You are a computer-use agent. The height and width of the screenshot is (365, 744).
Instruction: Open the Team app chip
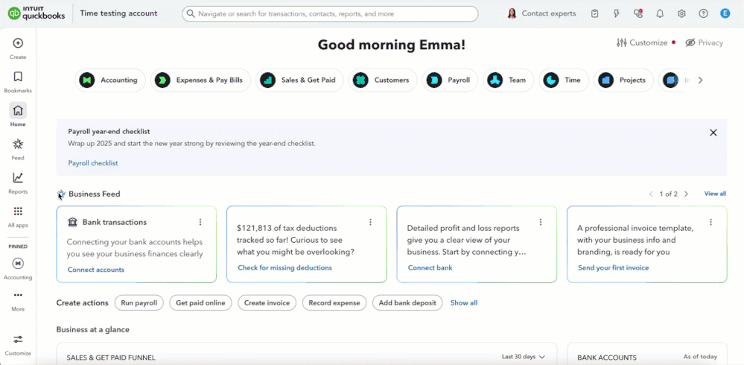pos(508,80)
